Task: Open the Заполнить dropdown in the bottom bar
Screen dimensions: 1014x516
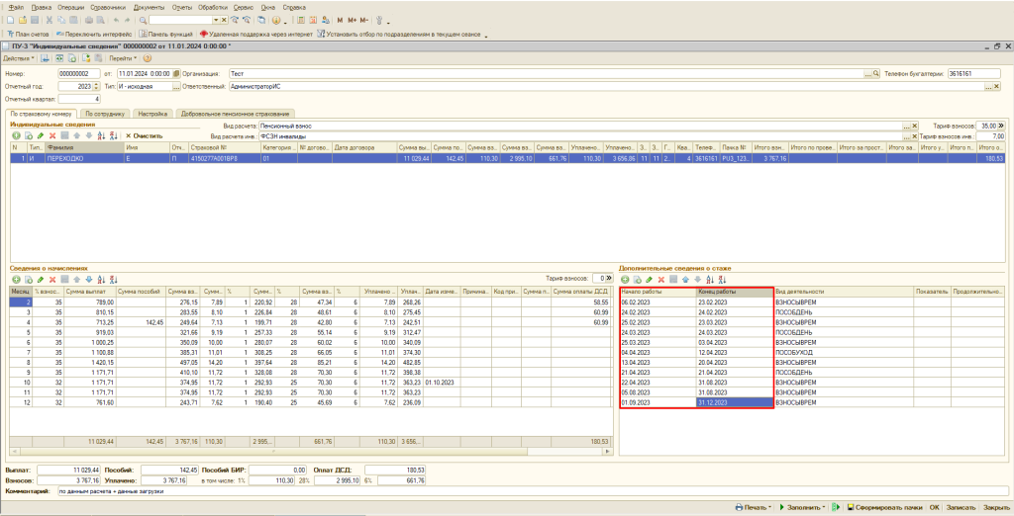Action: (x=803, y=507)
